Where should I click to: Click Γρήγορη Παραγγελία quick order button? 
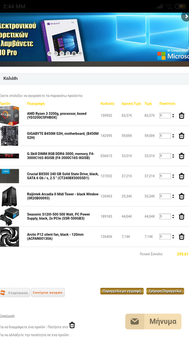(165, 291)
